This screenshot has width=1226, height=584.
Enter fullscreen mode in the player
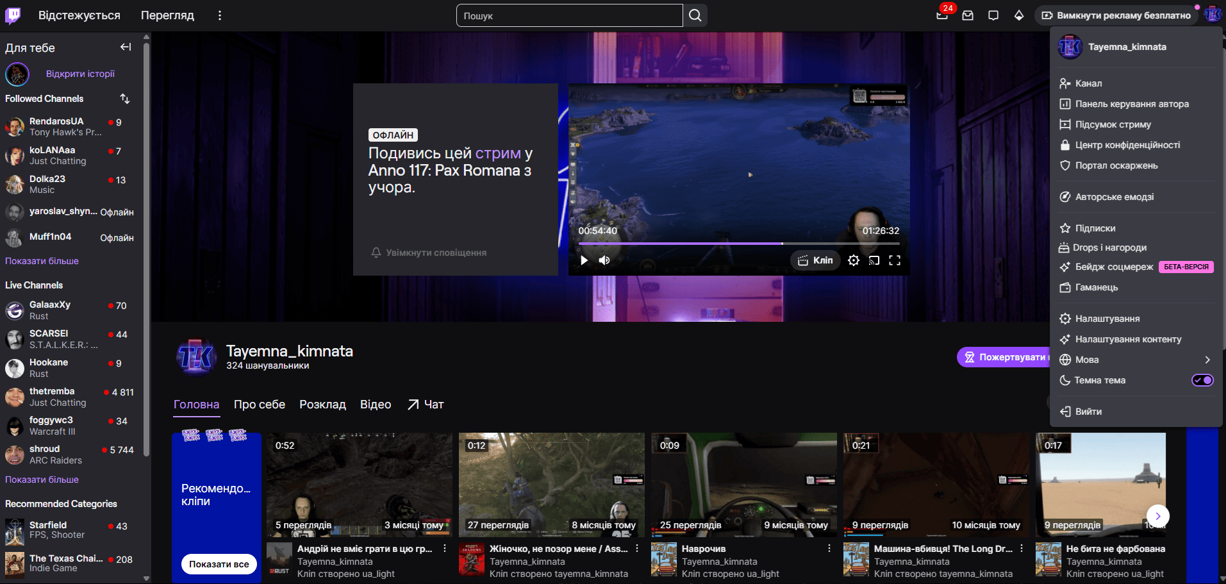(x=895, y=260)
